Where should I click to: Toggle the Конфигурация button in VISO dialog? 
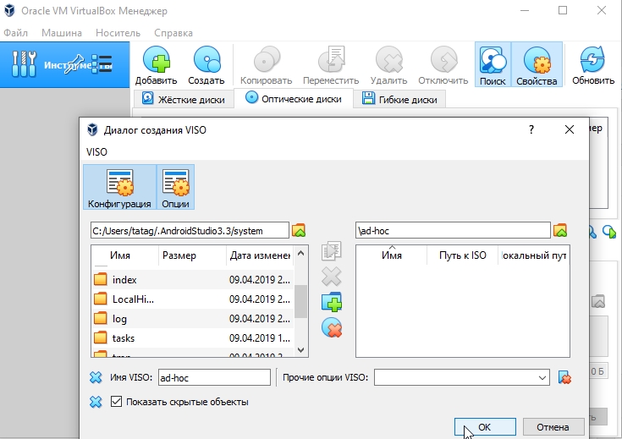point(119,187)
